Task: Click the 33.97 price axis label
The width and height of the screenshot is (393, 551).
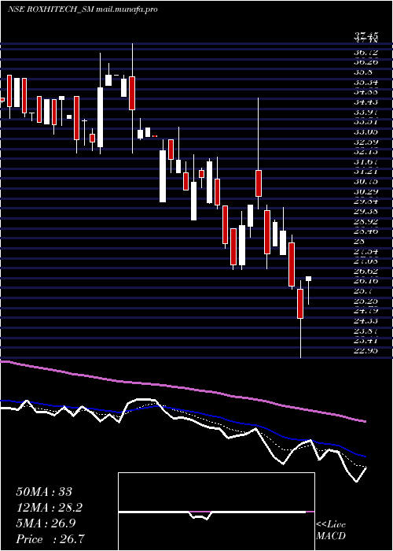Action: (x=366, y=112)
